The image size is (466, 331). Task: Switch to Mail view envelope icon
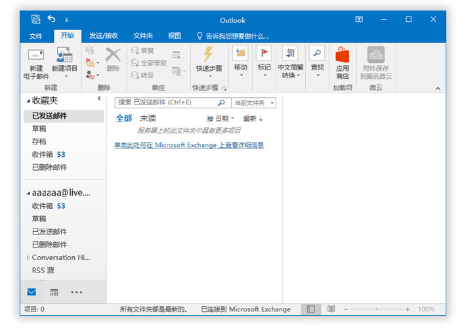pos(32,292)
